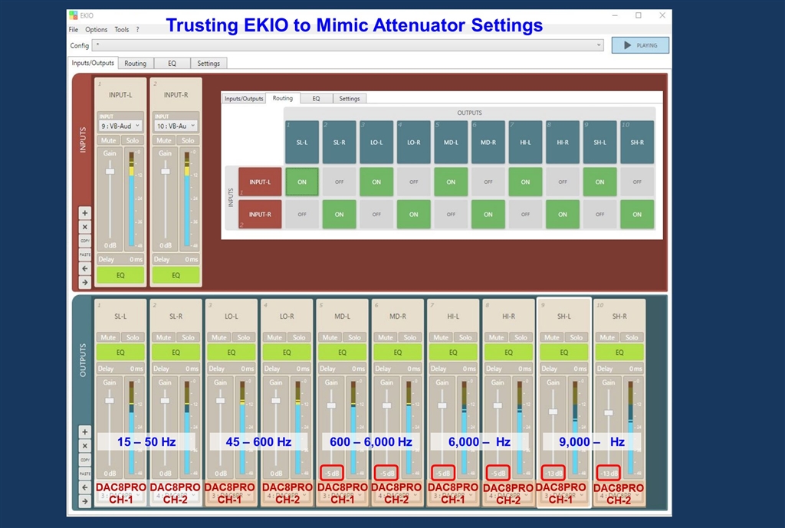Mute the INPUT-L channel

pos(108,141)
